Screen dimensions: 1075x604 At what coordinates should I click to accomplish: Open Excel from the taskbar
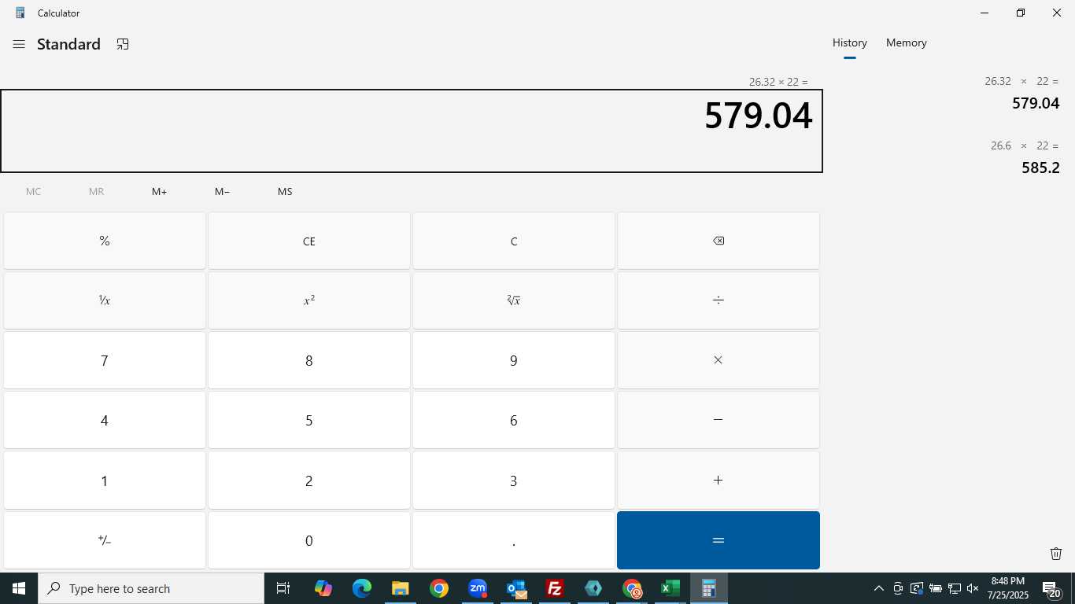tap(670, 588)
